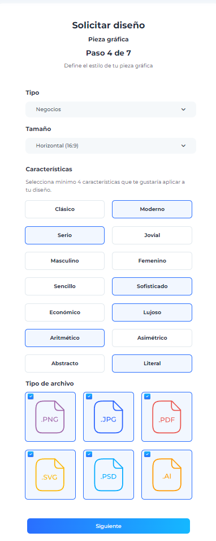Click the Siguiente button
This screenshot has height=541, width=216.
coord(109,526)
